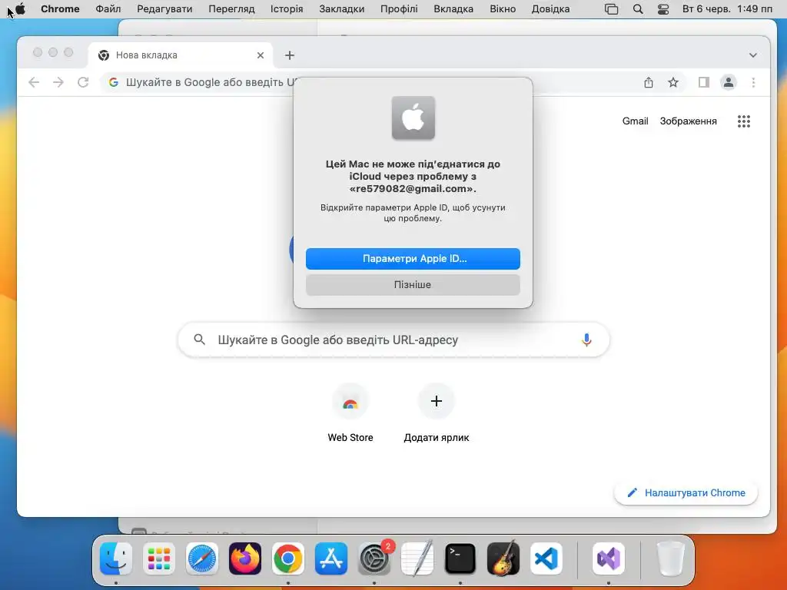Open TextEdit from the Dock
The width and height of the screenshot is (787, 590).
point(417,559)
